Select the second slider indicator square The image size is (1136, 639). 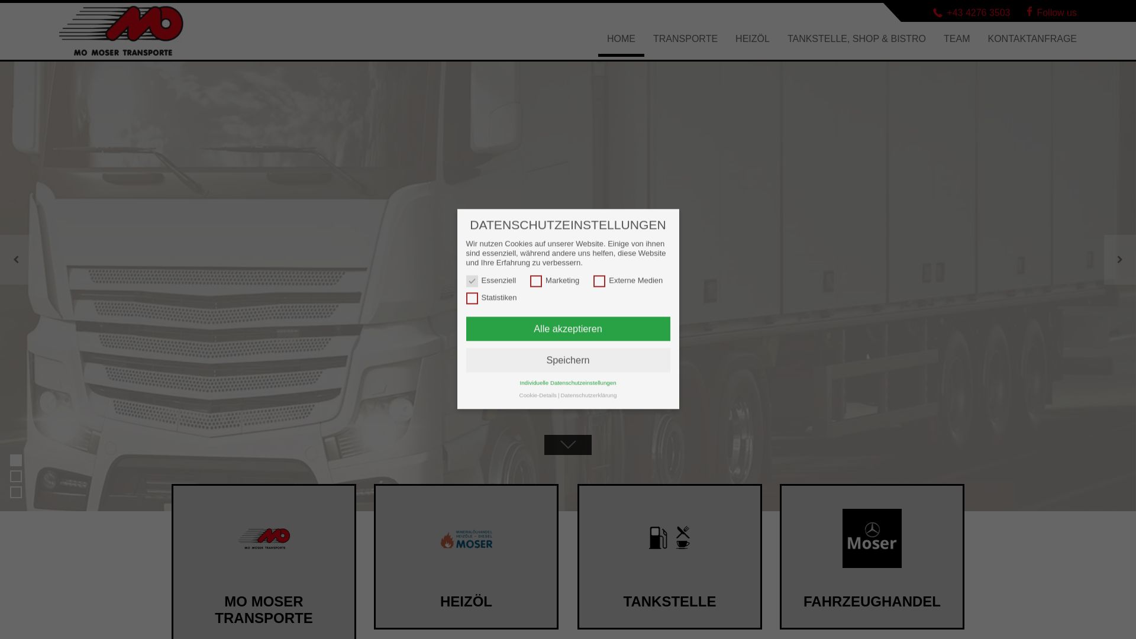16,476
